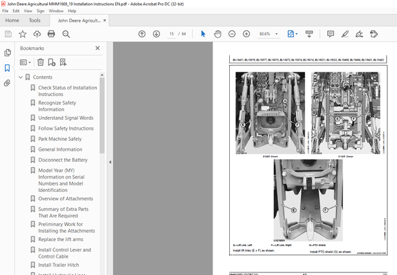Viewport: 397px width, 275px height.
Task: Open Understand Signal Words bookmark
Action: click(66, 118)
